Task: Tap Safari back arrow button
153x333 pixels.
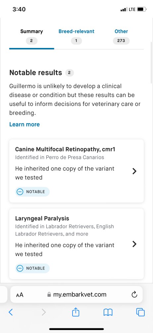Action: [11, 312]
